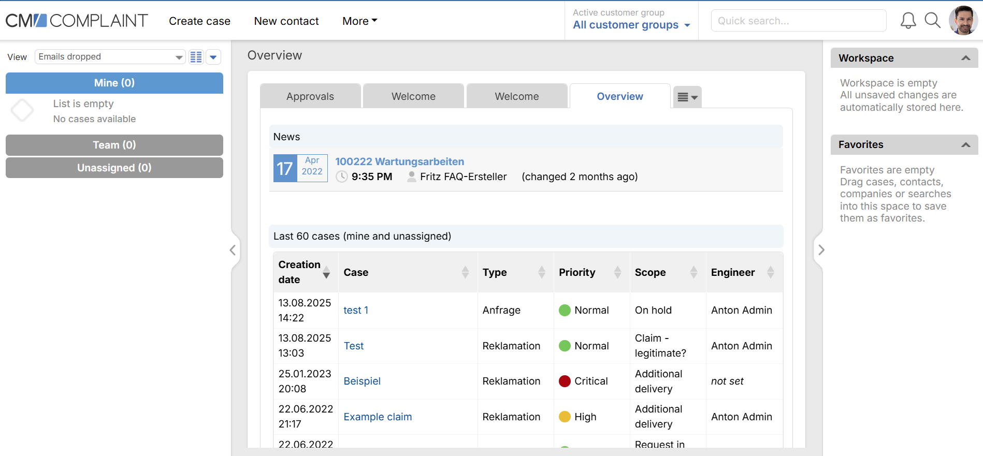
Task: Open the dashboard tab list menu icon
Action: 688,97
